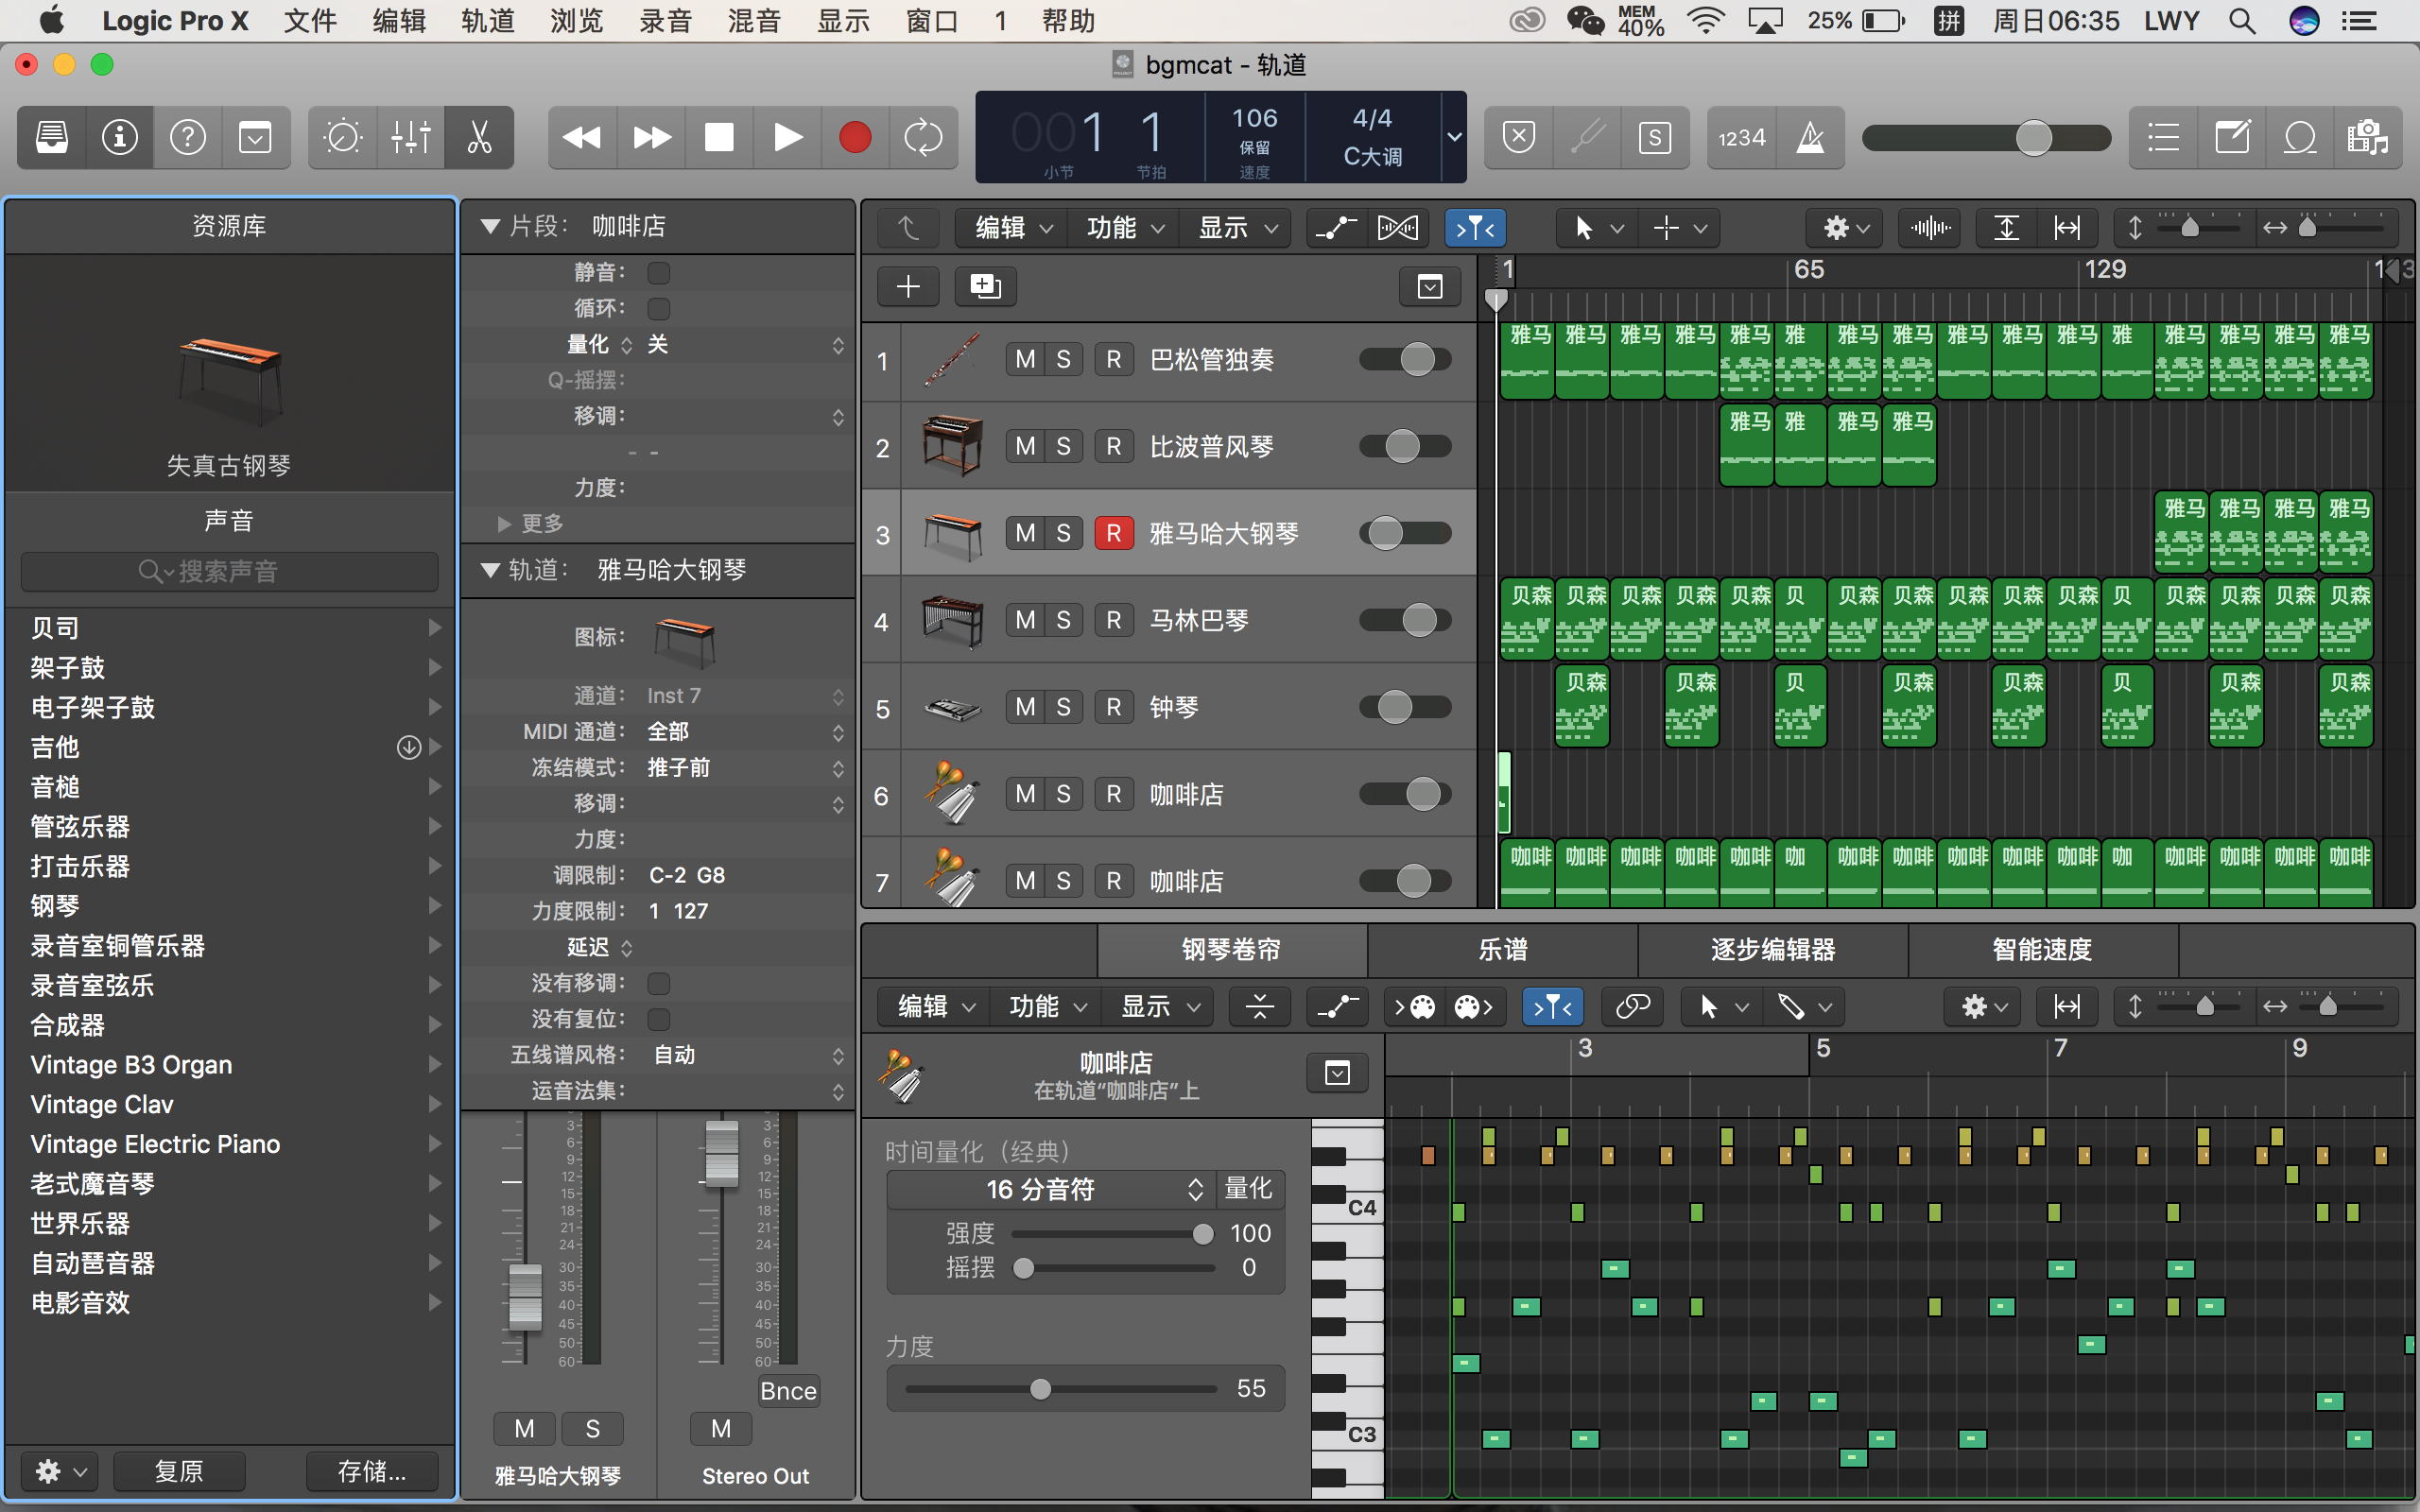This screenshot has width=2420, height=1512.
Task: Click the MIDI link chain icon
Action: (1632, 1006)
